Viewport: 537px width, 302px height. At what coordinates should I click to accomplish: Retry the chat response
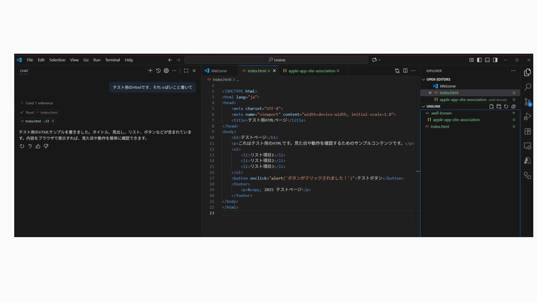(x=22, y=146)
